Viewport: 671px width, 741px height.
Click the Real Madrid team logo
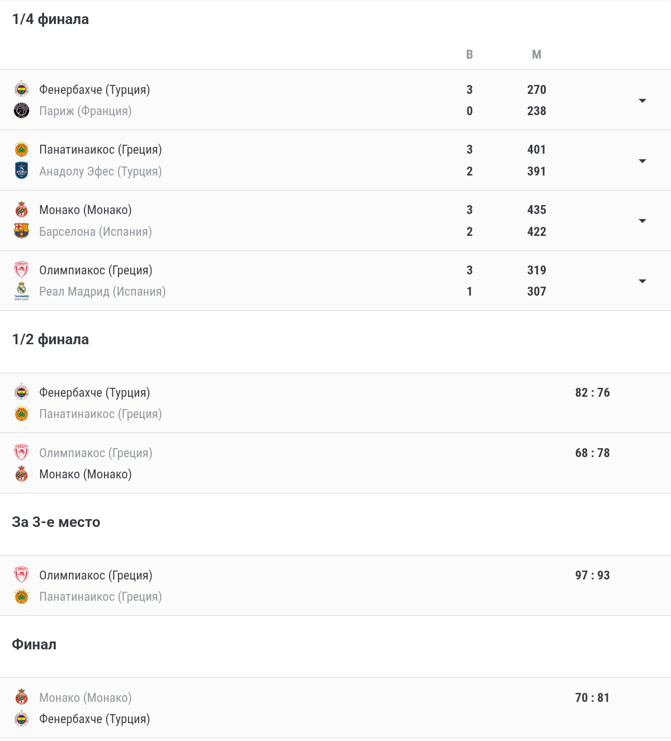tap(21, 291)
